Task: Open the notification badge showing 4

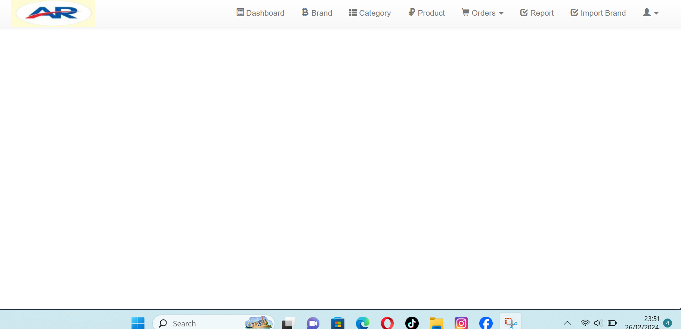Action: point(668,323)
